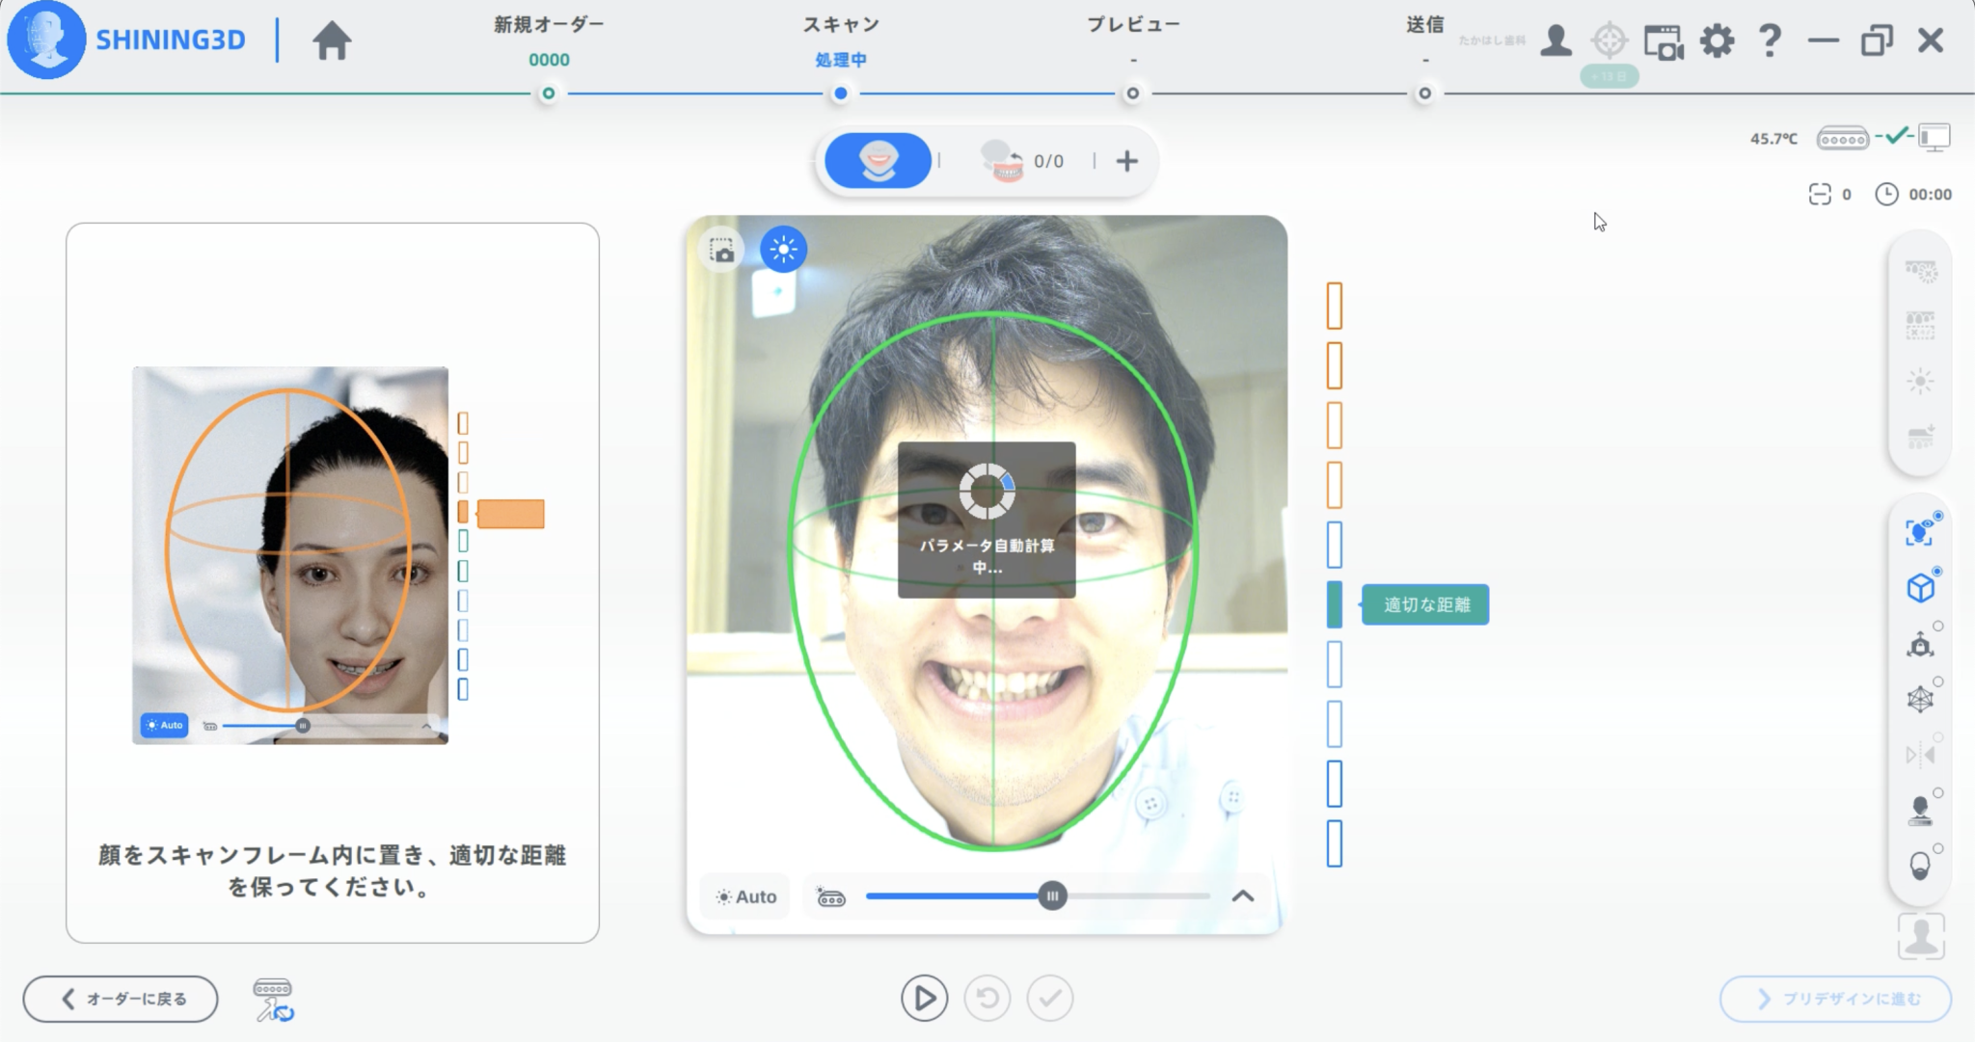
Task: Expand the camera settings chevron arrow
Action: pyautogui.click(x=1243, y=896)
